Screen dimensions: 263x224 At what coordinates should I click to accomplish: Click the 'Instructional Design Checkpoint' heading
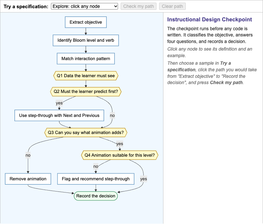(209, 19)
